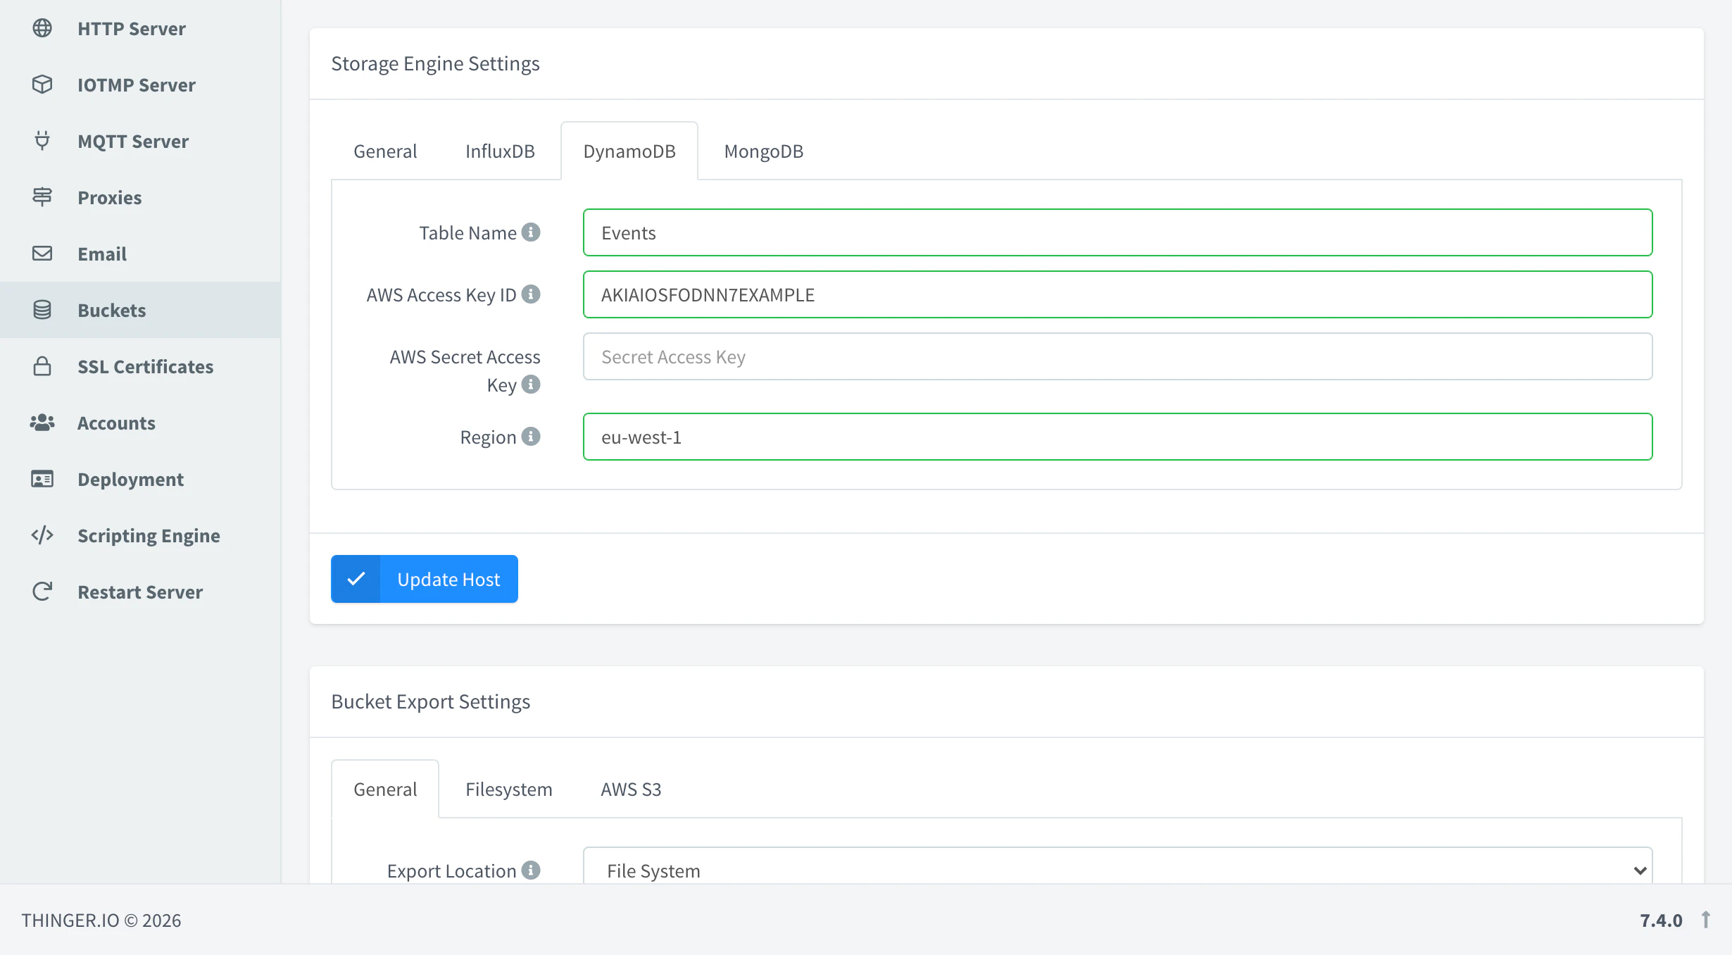
Task: Show info tooltip for Table Name
Action: [x=531, y=232]
